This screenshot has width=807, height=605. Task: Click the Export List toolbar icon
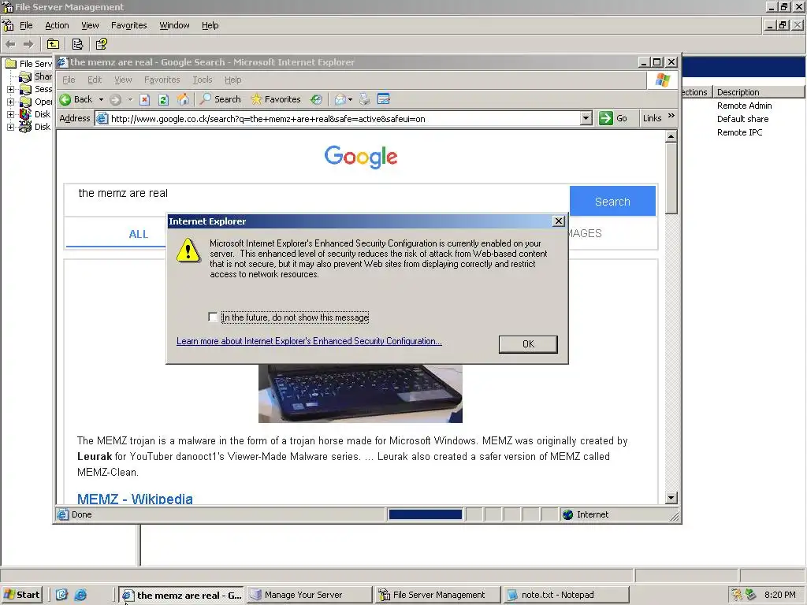(x=78, y=44)
